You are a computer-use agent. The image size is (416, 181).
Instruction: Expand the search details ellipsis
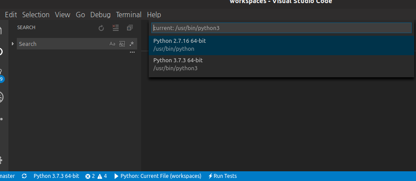point(132,53)
